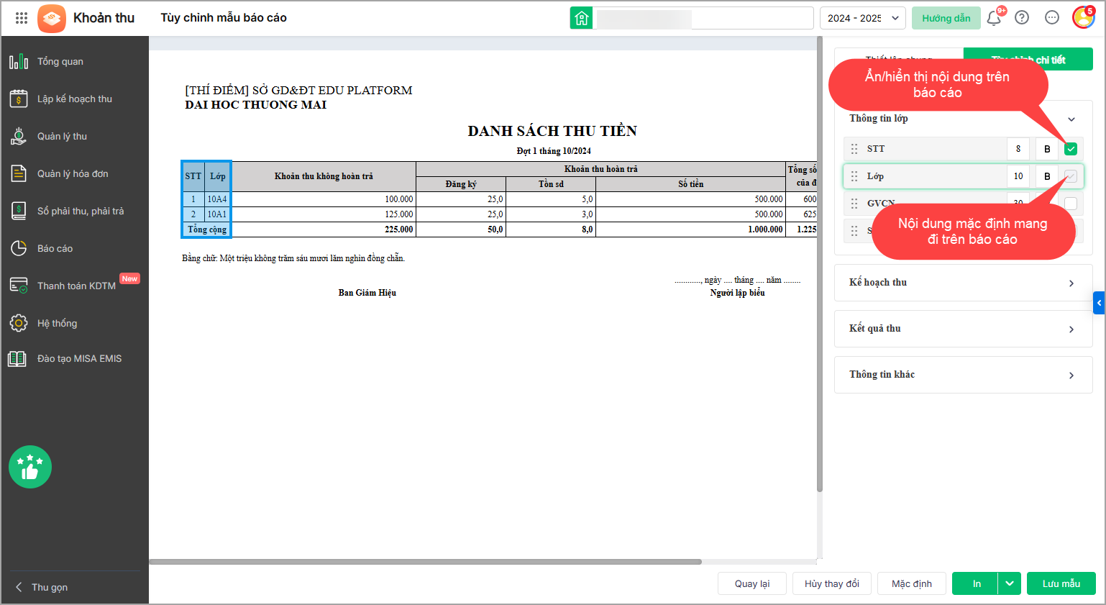Uncheck the STT column checkbox
Viewport: 1106px width, 605px height.
click(x=1071, y=149)
